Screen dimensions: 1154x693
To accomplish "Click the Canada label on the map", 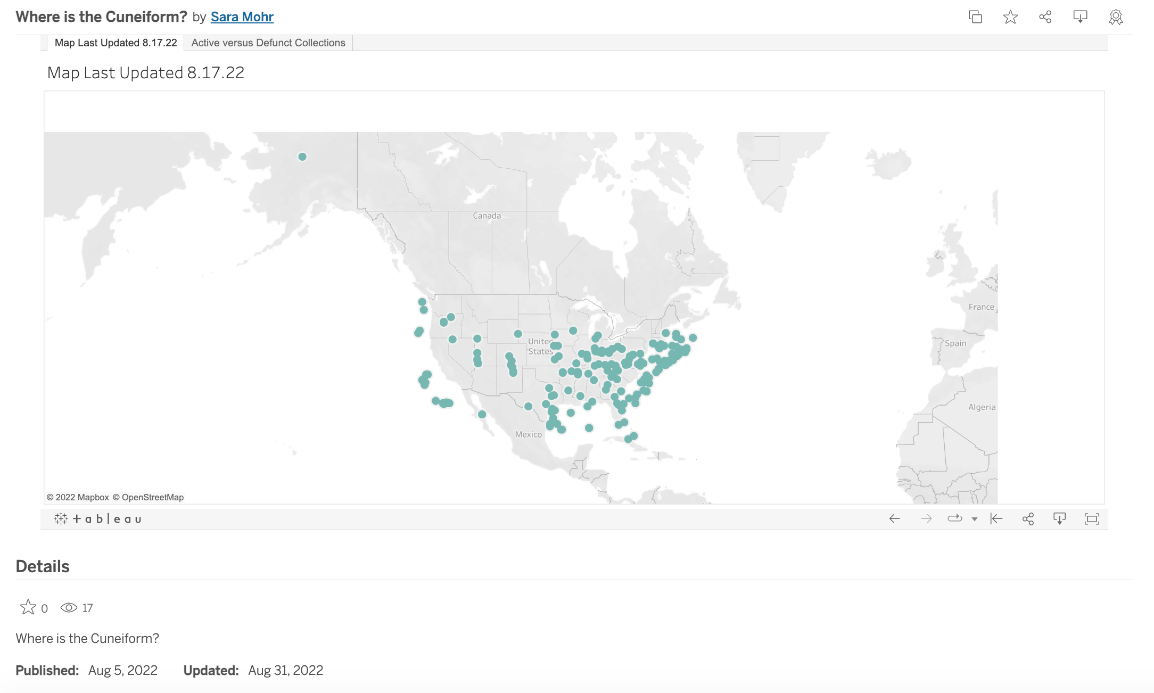I will 487,216.
